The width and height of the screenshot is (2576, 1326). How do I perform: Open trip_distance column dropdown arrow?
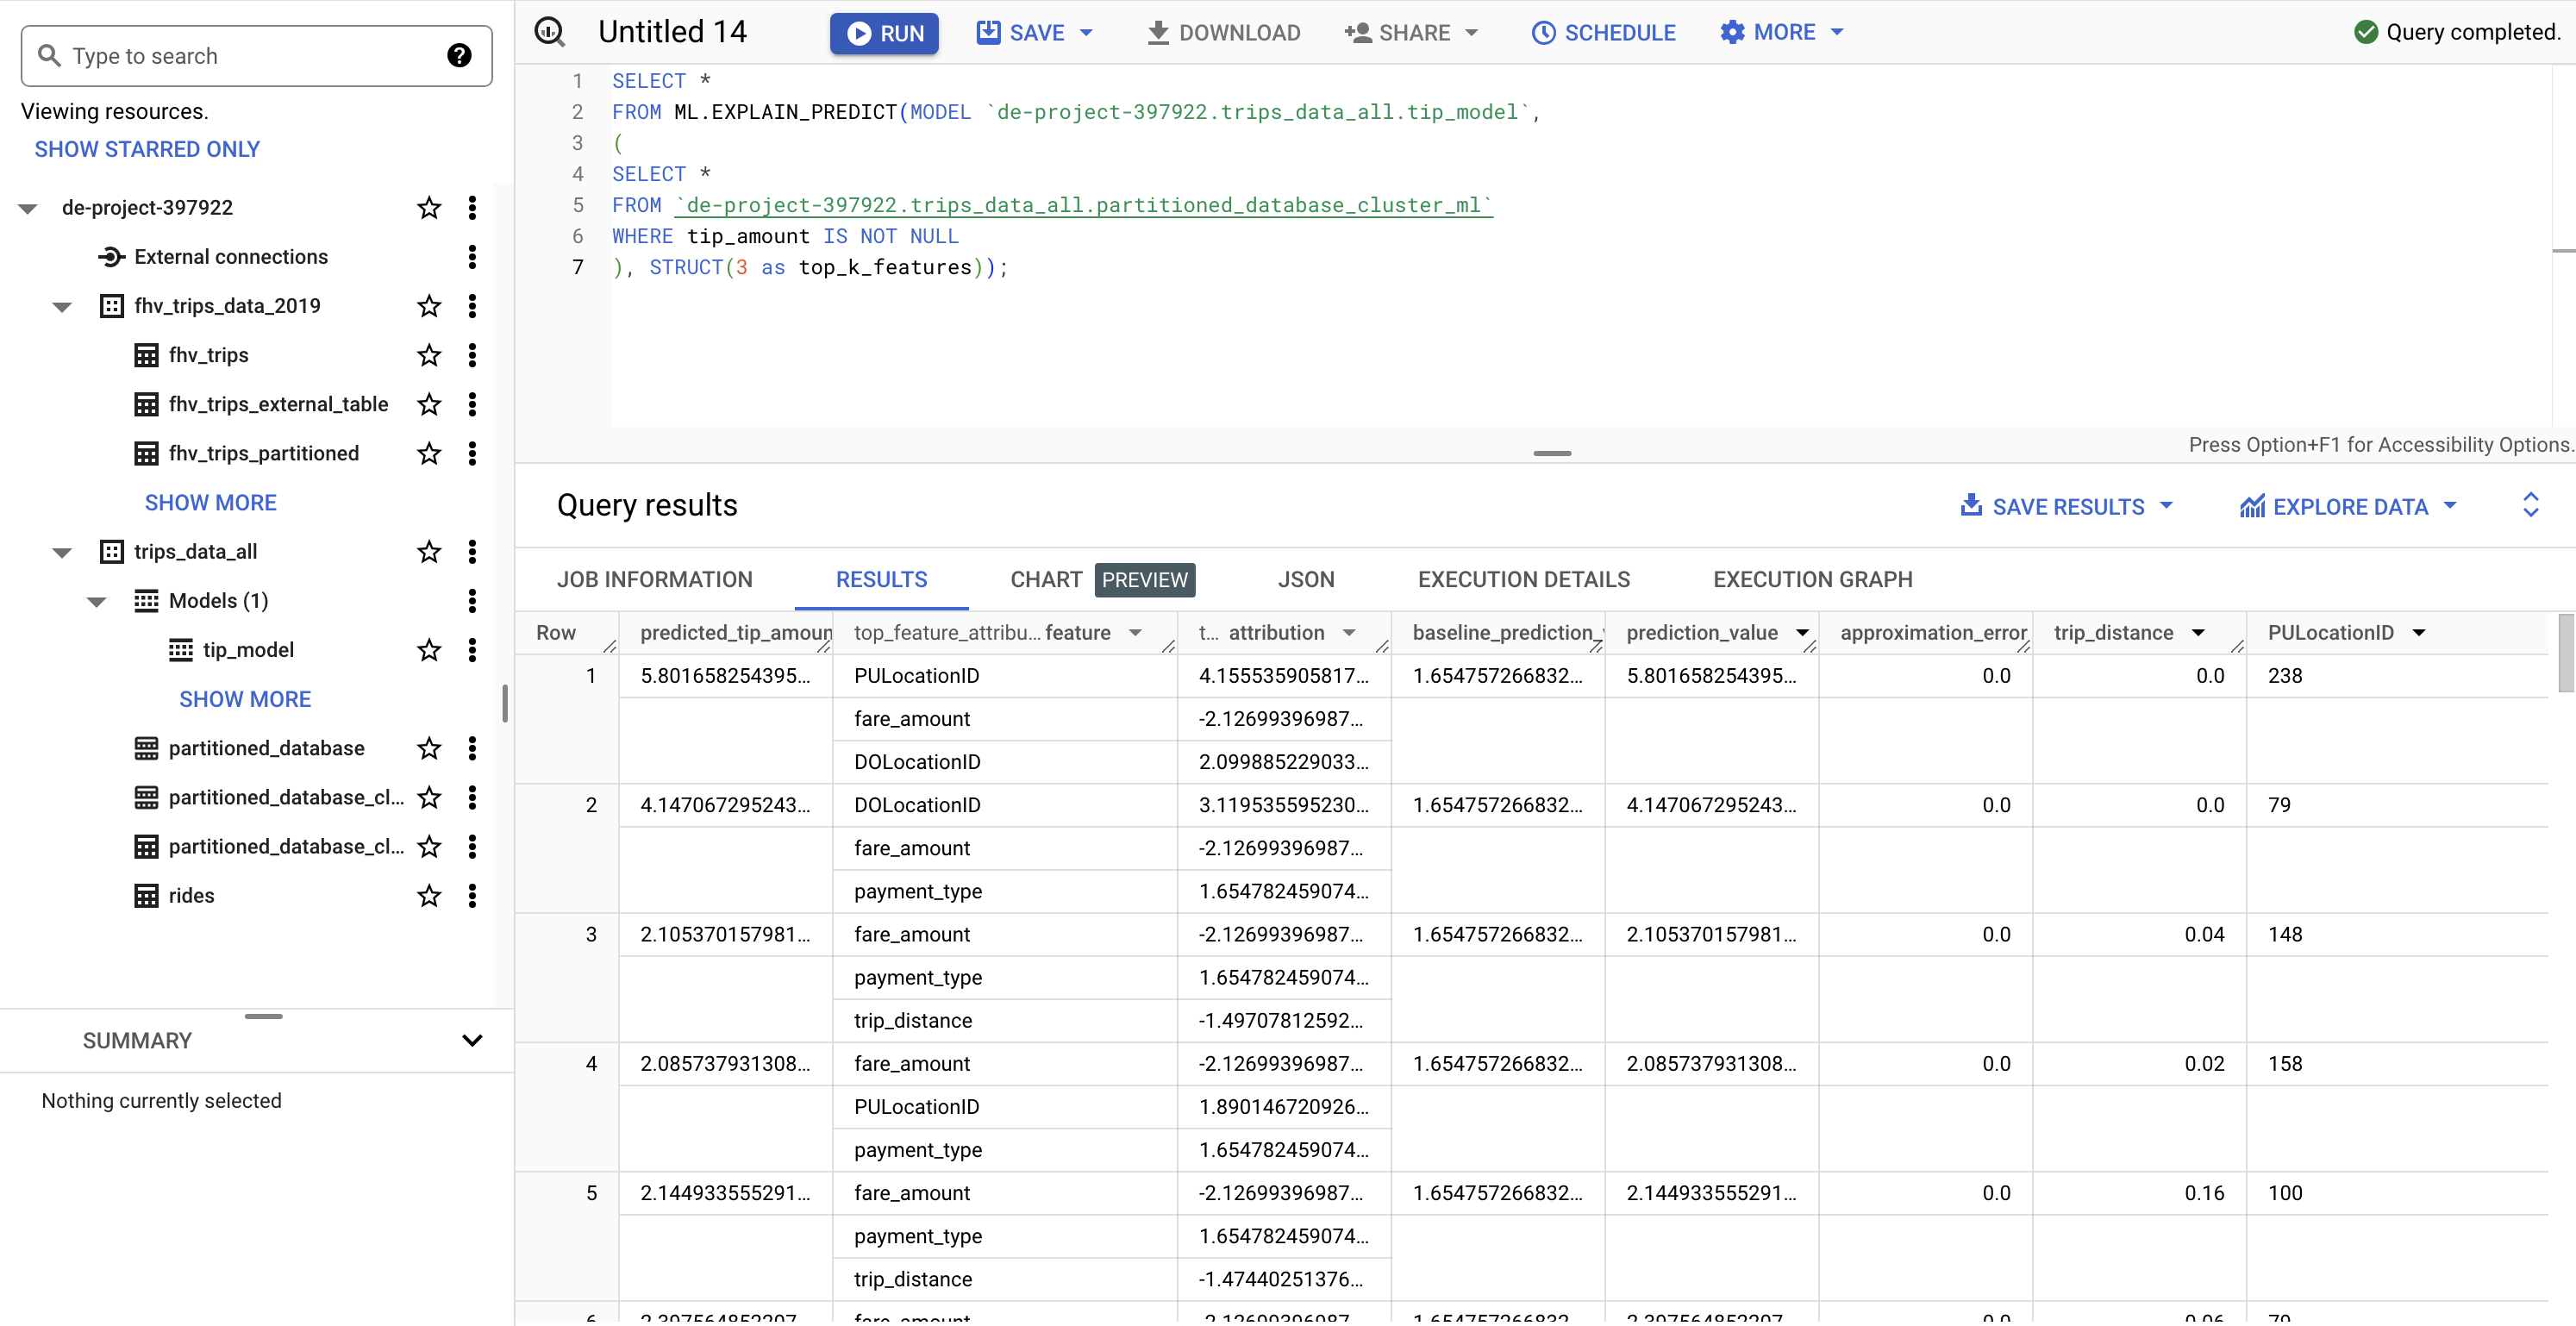2198,633
